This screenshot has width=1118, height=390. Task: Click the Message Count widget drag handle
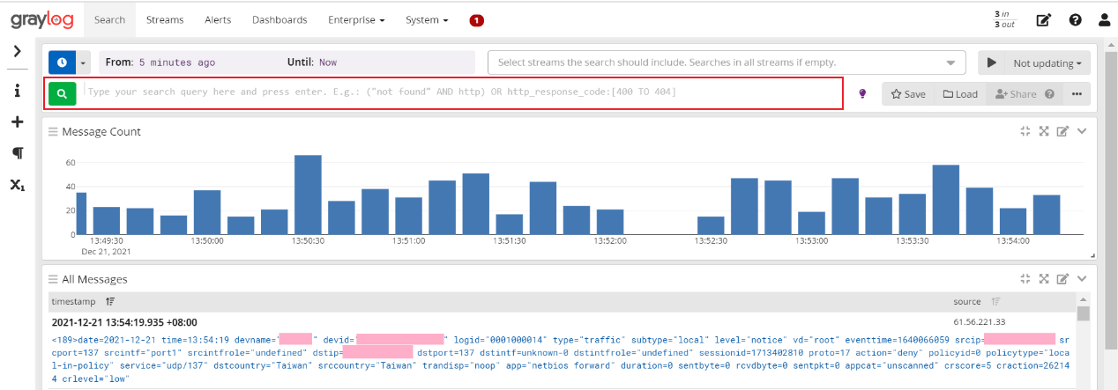pyautogui.click(x=53, y=131)
